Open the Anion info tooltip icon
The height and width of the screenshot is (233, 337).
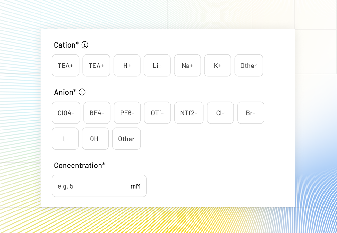click(82, 93)
